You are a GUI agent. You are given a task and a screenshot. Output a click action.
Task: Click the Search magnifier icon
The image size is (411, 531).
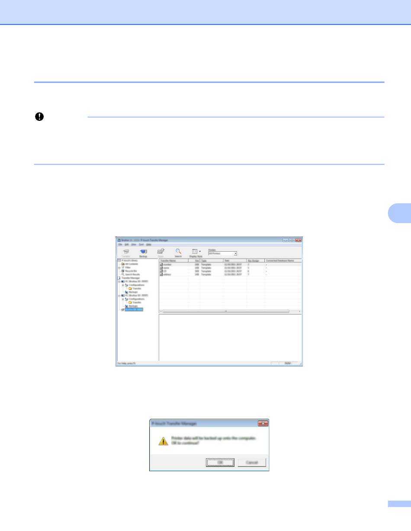[178, 251]
